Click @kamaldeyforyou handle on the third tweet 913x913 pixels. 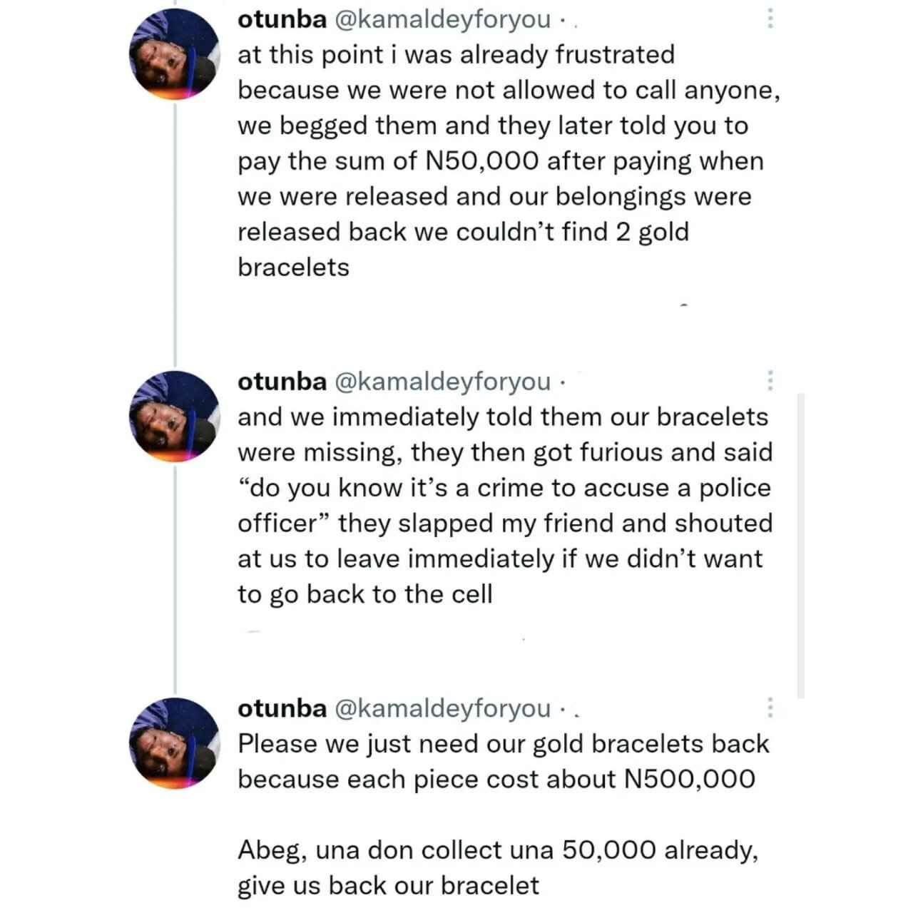(x=442, y=709)
